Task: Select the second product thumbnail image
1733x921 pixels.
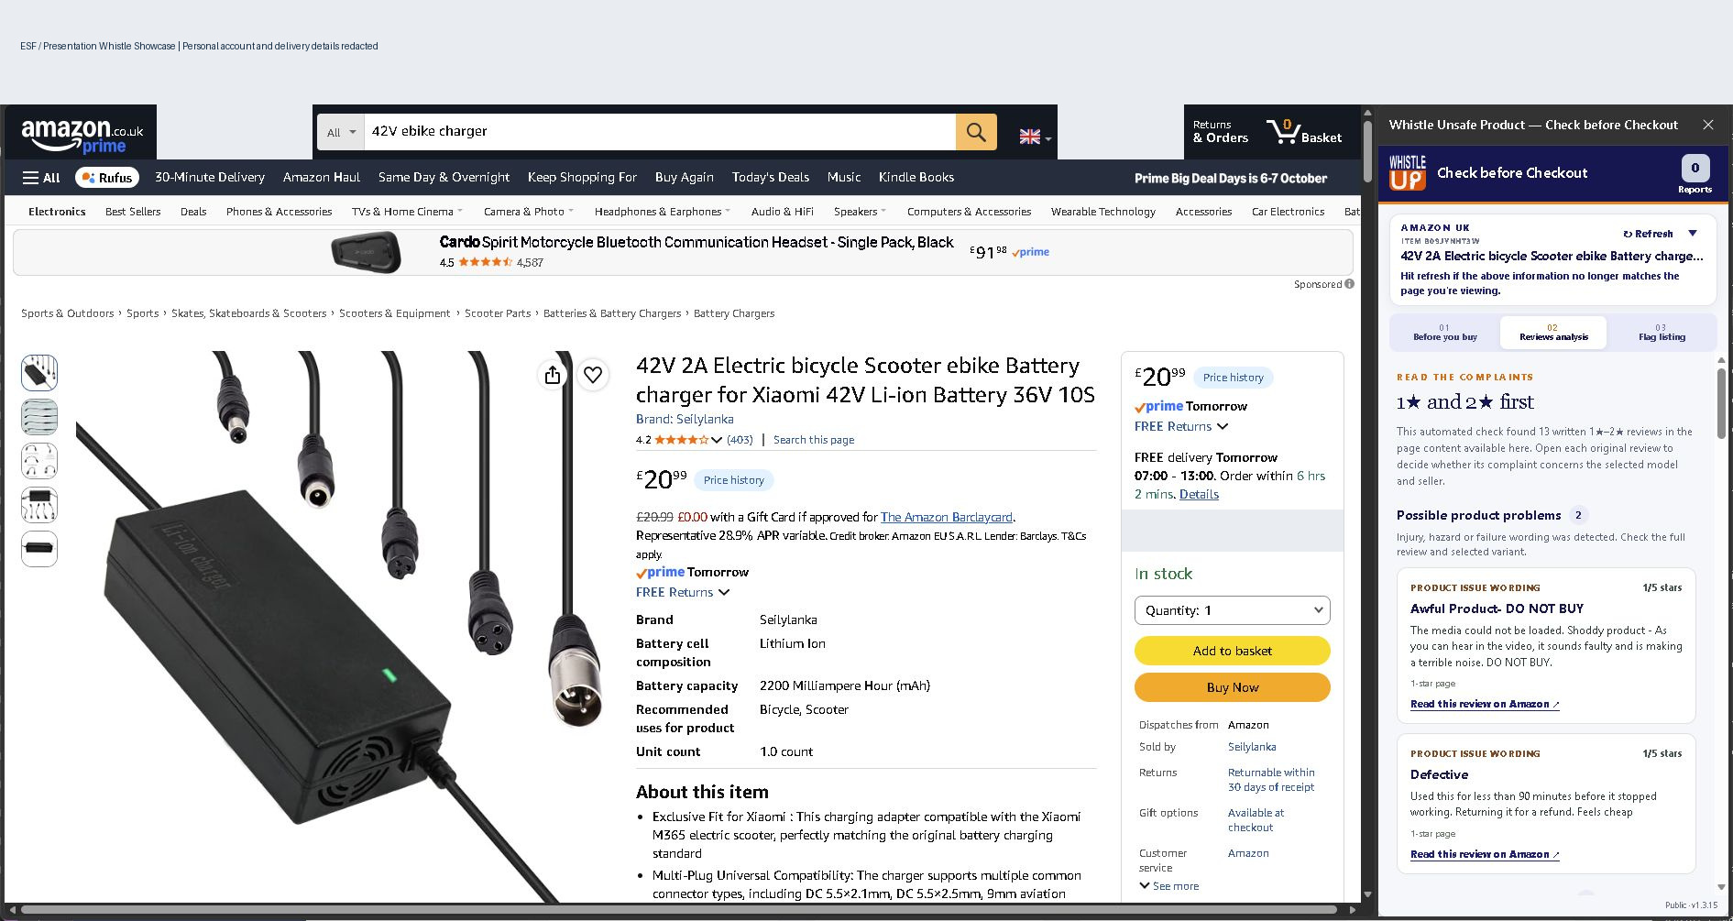Action: click(x=39, y=417)
